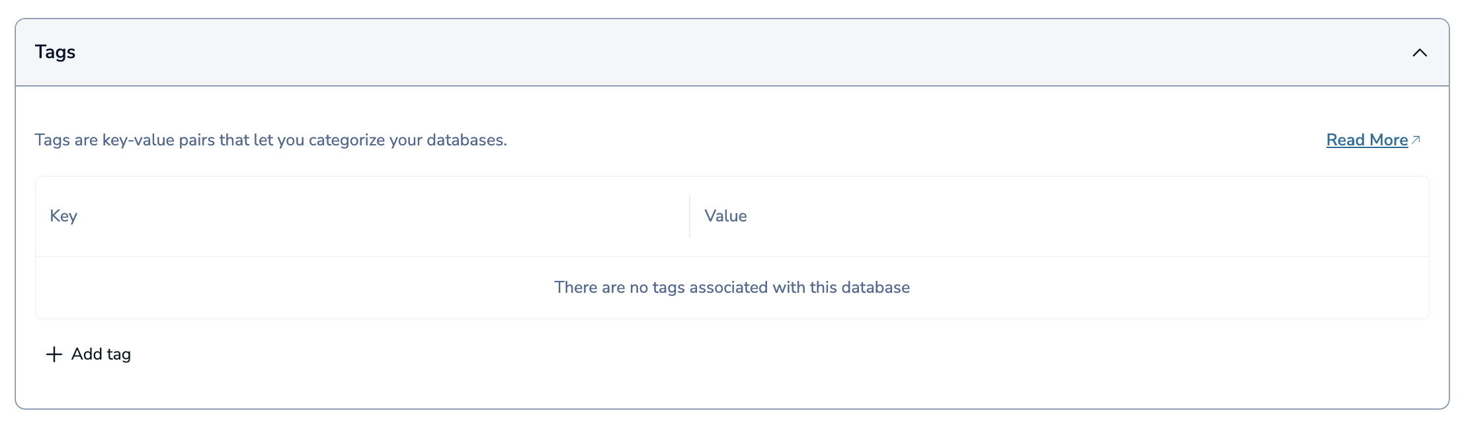Click "key-value pairs" in the description

159,140
